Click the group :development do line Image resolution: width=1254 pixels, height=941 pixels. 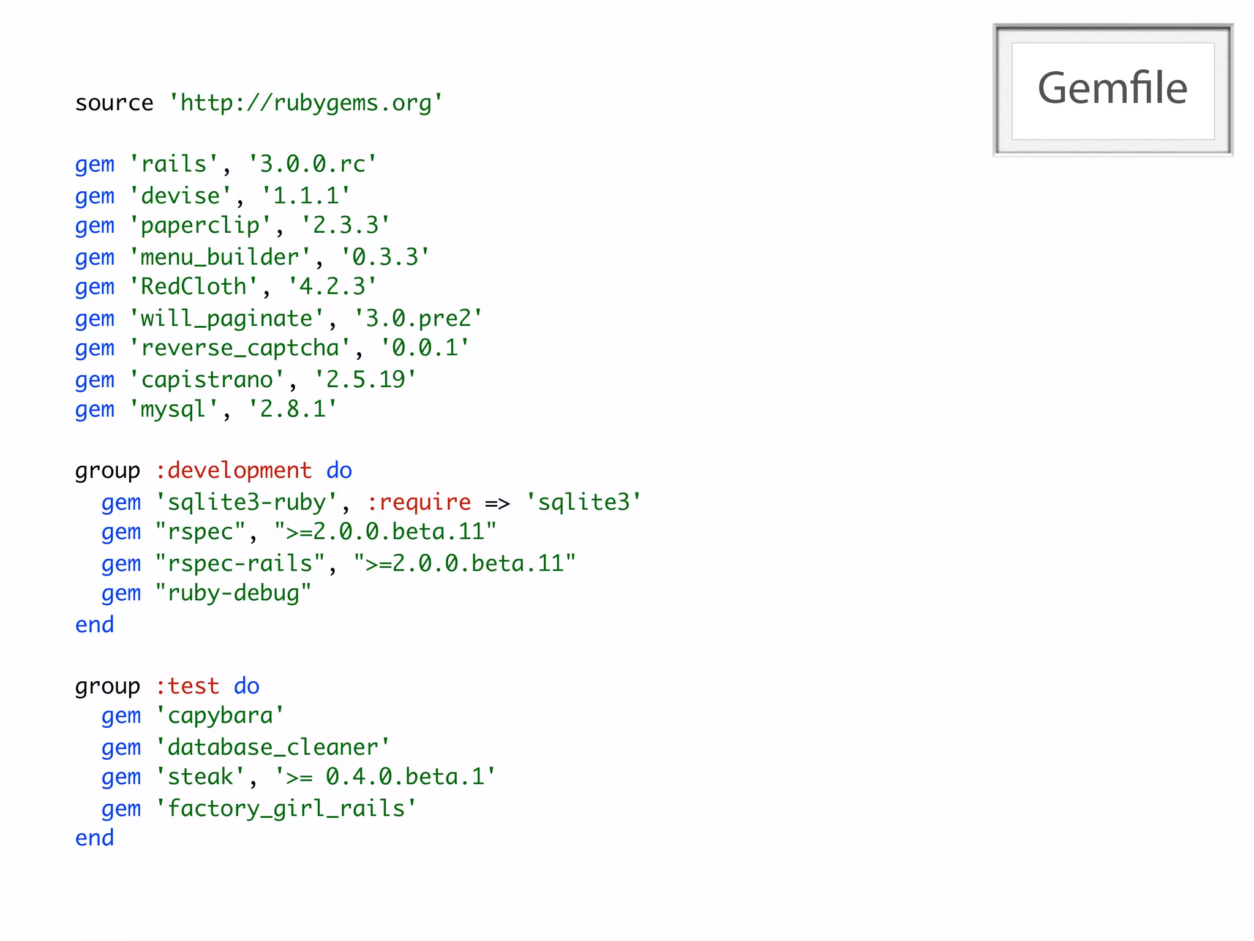214,470
